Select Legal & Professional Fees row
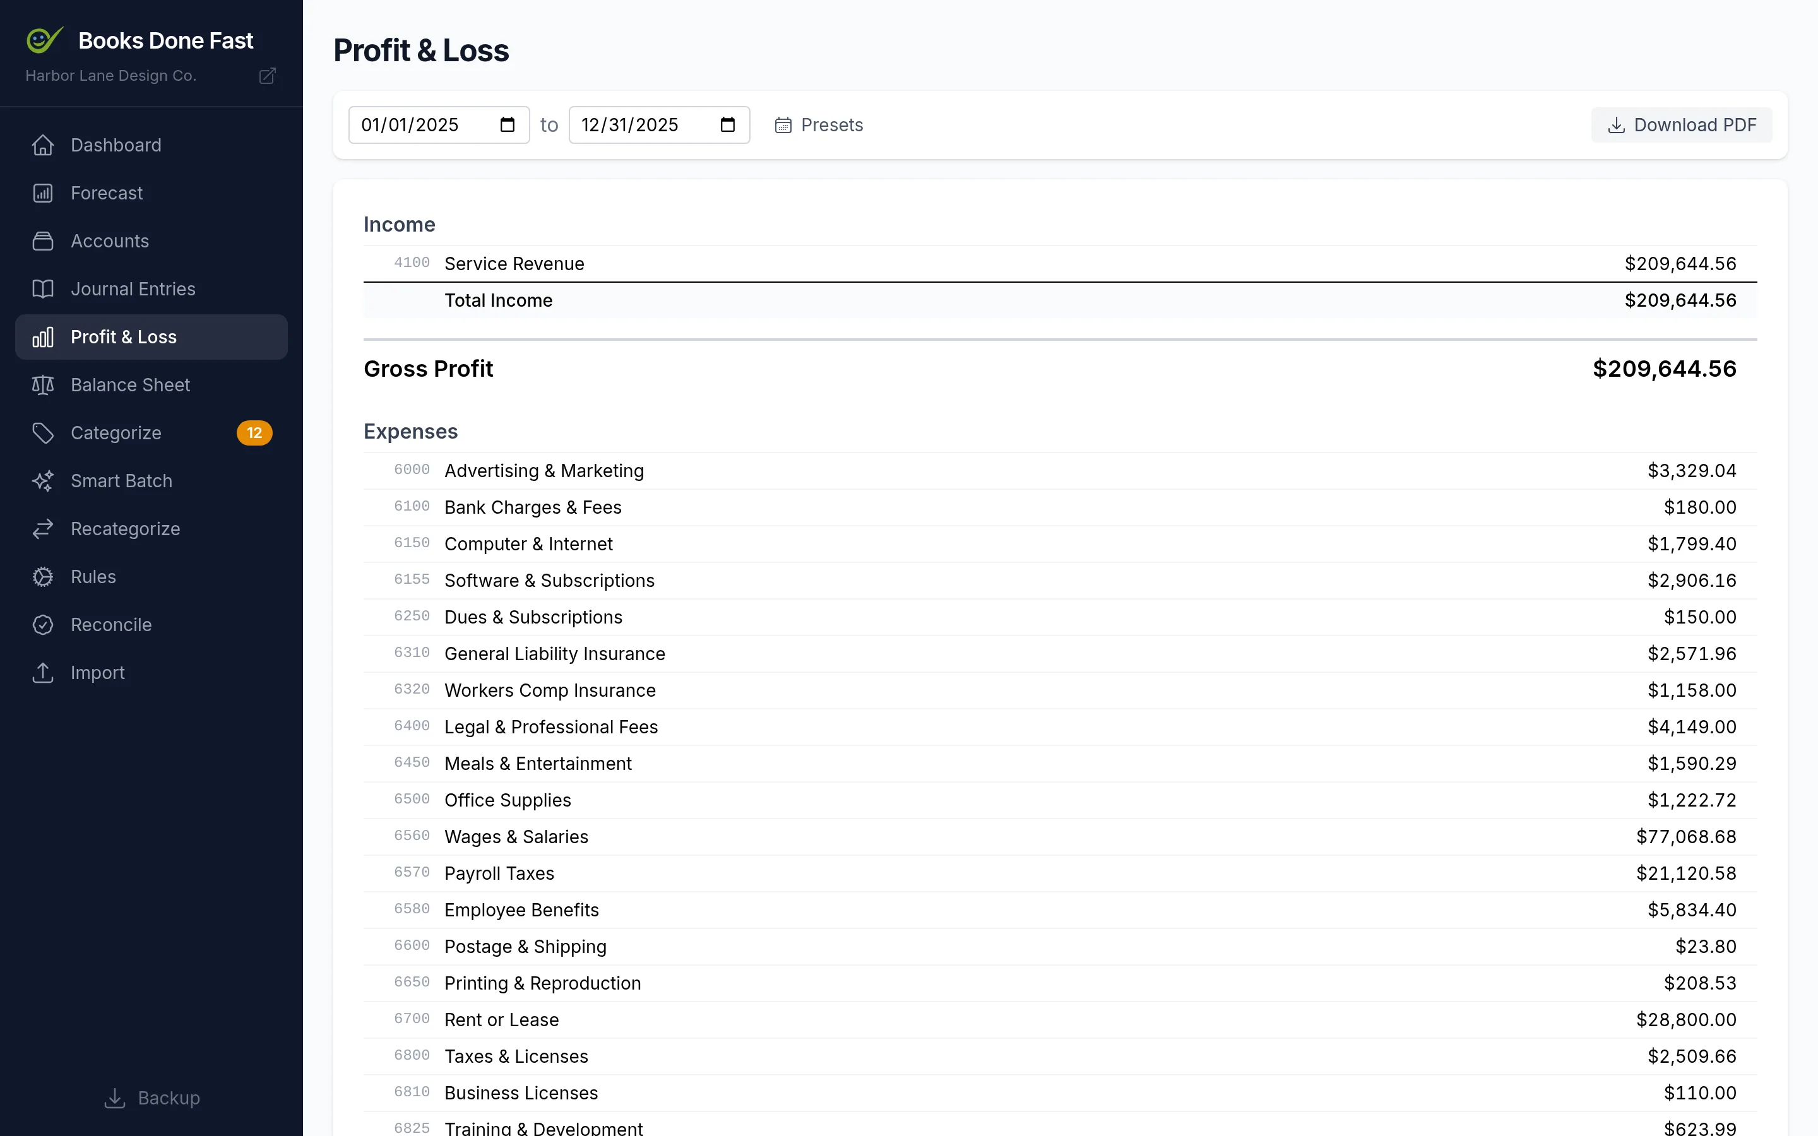This screenshot has width=1818, height=1136. [1060, 727]
